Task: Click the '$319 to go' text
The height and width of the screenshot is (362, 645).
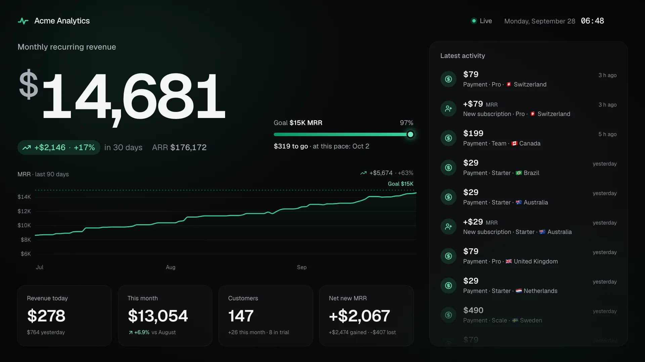Action: point(291,146)
